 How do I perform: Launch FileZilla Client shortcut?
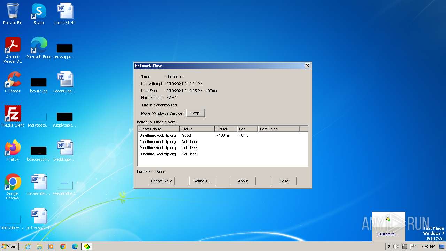[x=13, y=116]
